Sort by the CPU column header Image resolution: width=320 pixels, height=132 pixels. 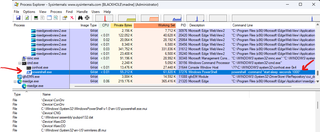coord(104,25)
